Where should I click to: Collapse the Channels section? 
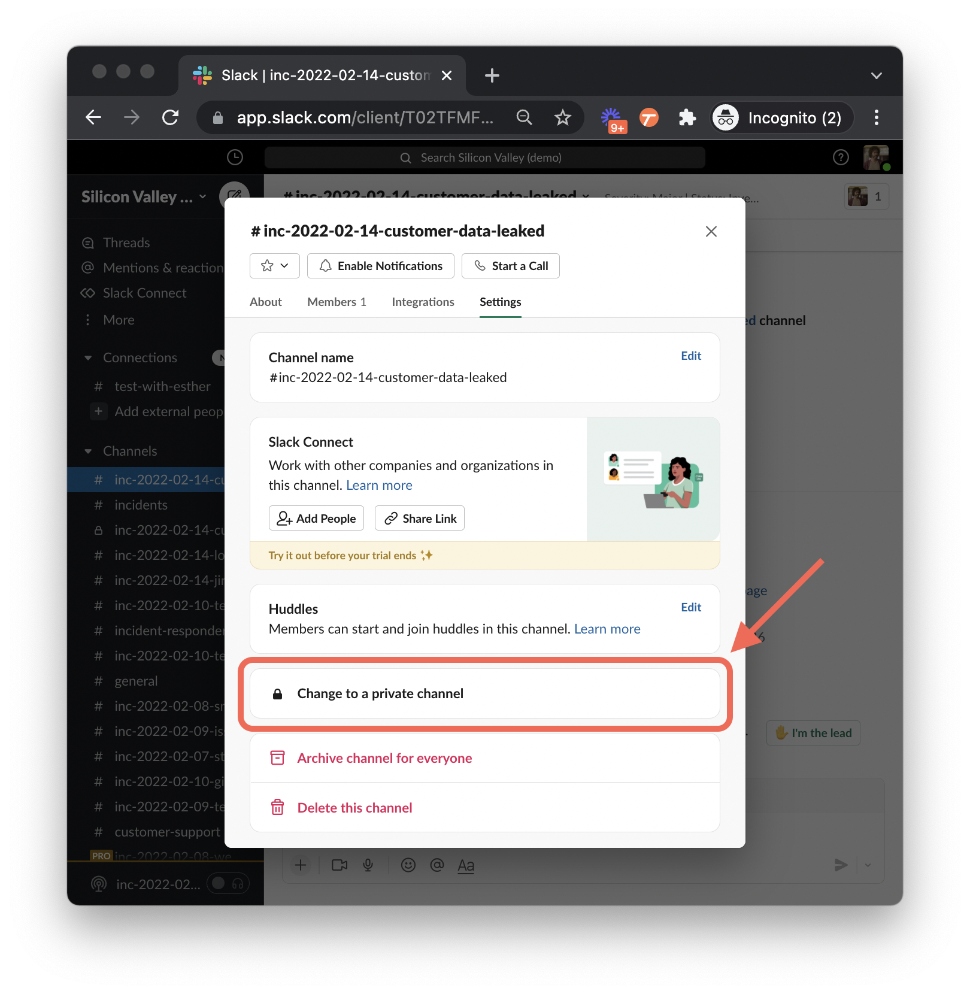pyautogui.click(x=88, y=451)
